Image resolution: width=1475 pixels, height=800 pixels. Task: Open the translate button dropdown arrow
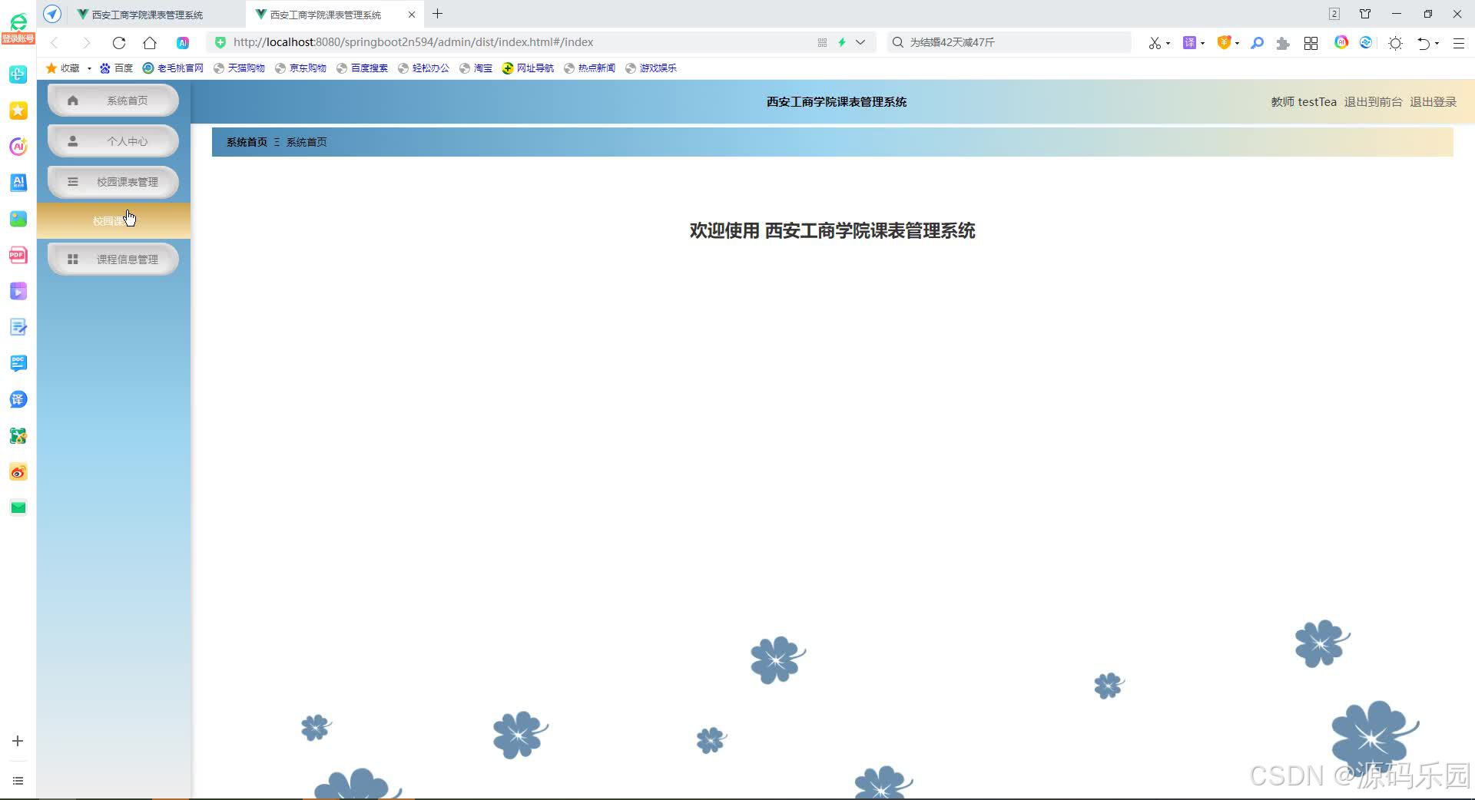point(1202,43)
